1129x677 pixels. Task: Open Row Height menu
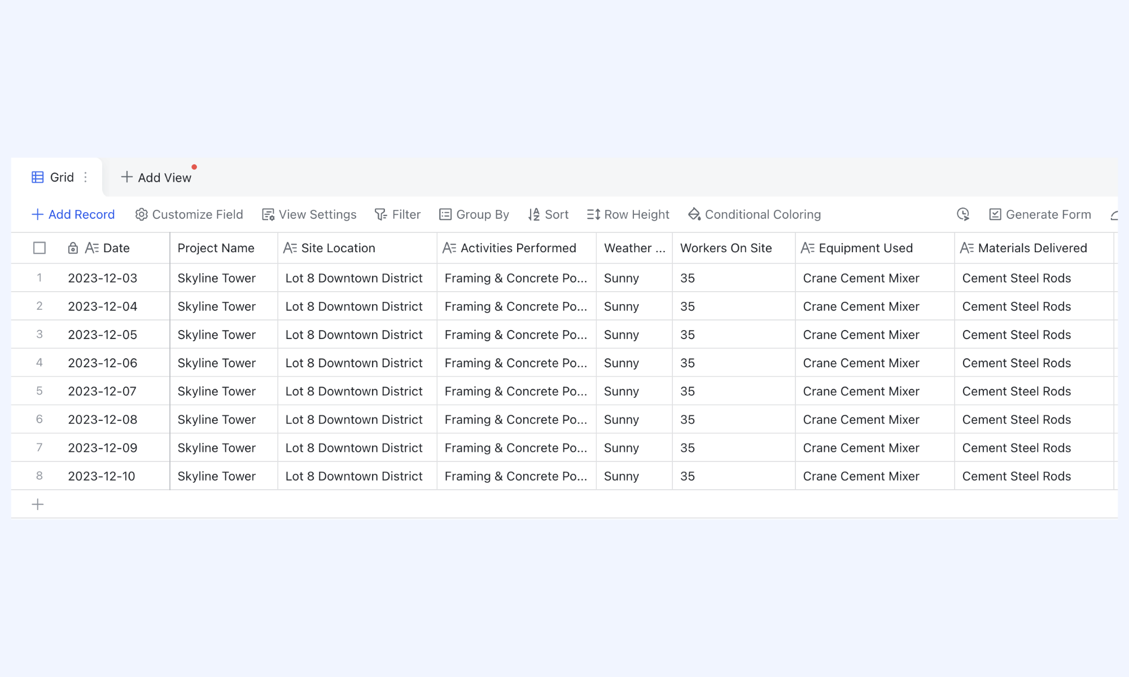[628, 214]
